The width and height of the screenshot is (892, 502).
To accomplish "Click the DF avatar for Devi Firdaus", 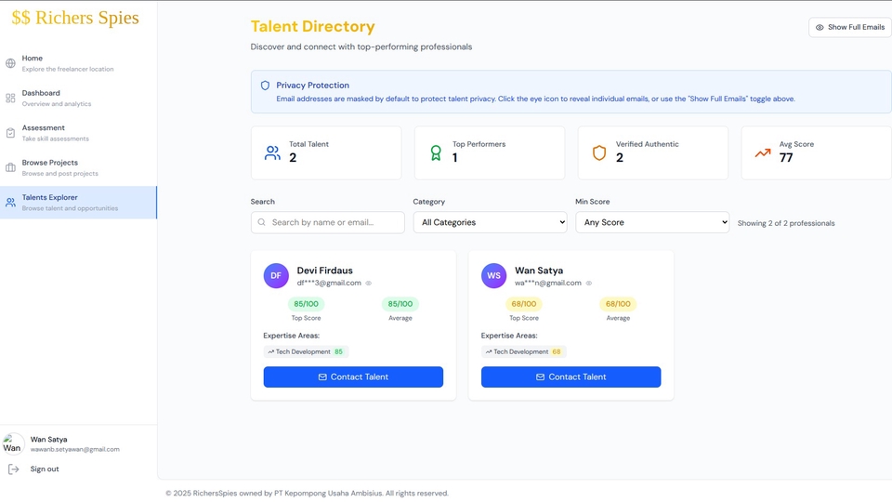I will (x=276, y=276).
